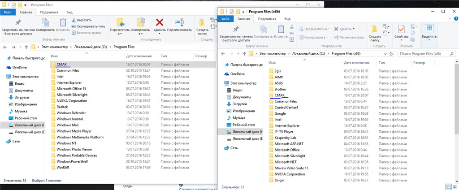
Task: Select Рабочий стол in Program Files window sidebar
Action: (x=26, y=118)
